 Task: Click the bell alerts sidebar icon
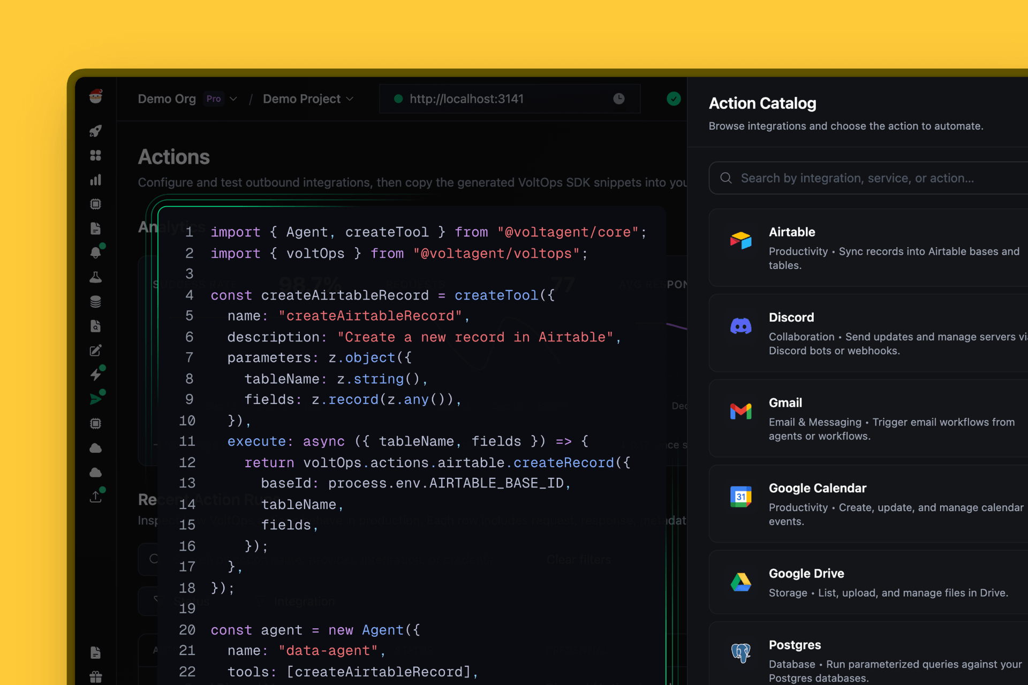tap(95, 253)
